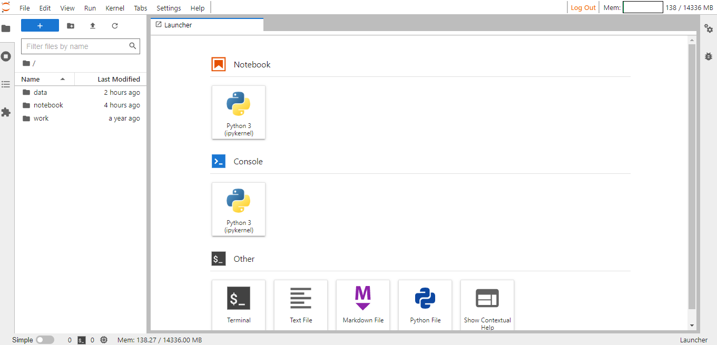
Task: Open the table of contents panel
Action: 6,84
